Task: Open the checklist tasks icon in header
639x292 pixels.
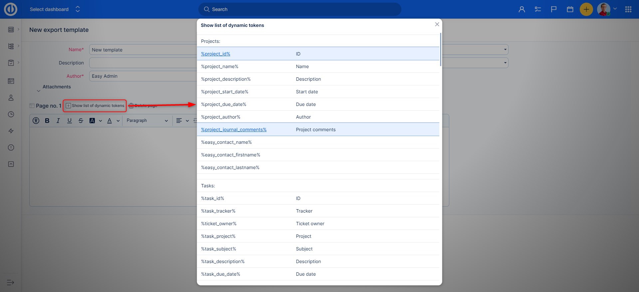Action: [538, 9]
